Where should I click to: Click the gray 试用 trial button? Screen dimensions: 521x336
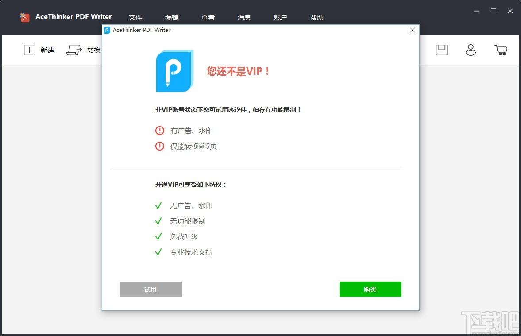click(151, 289)
